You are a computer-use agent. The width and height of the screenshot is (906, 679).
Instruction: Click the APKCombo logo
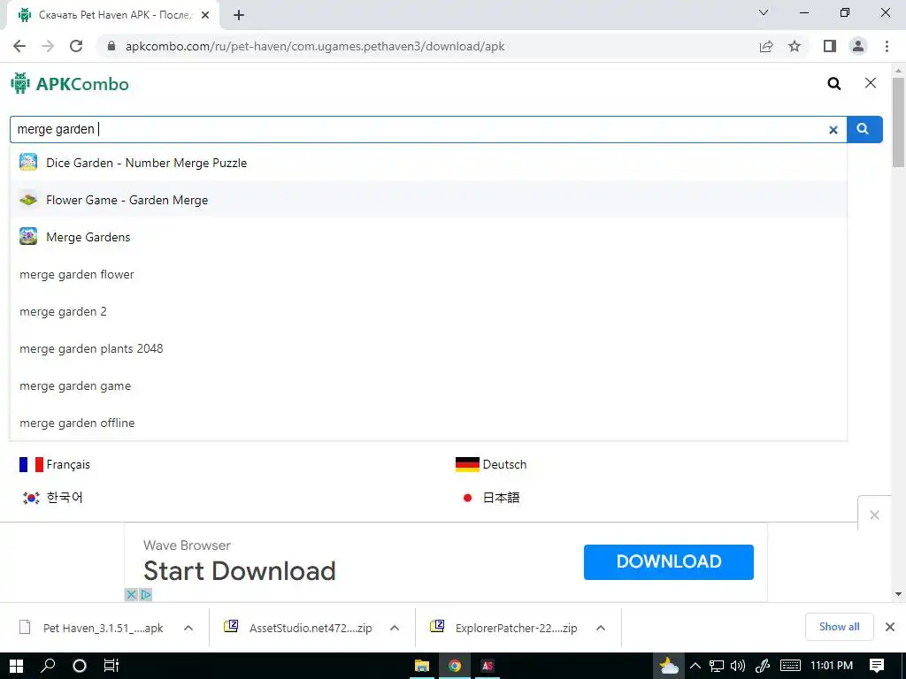coord(70,84)
